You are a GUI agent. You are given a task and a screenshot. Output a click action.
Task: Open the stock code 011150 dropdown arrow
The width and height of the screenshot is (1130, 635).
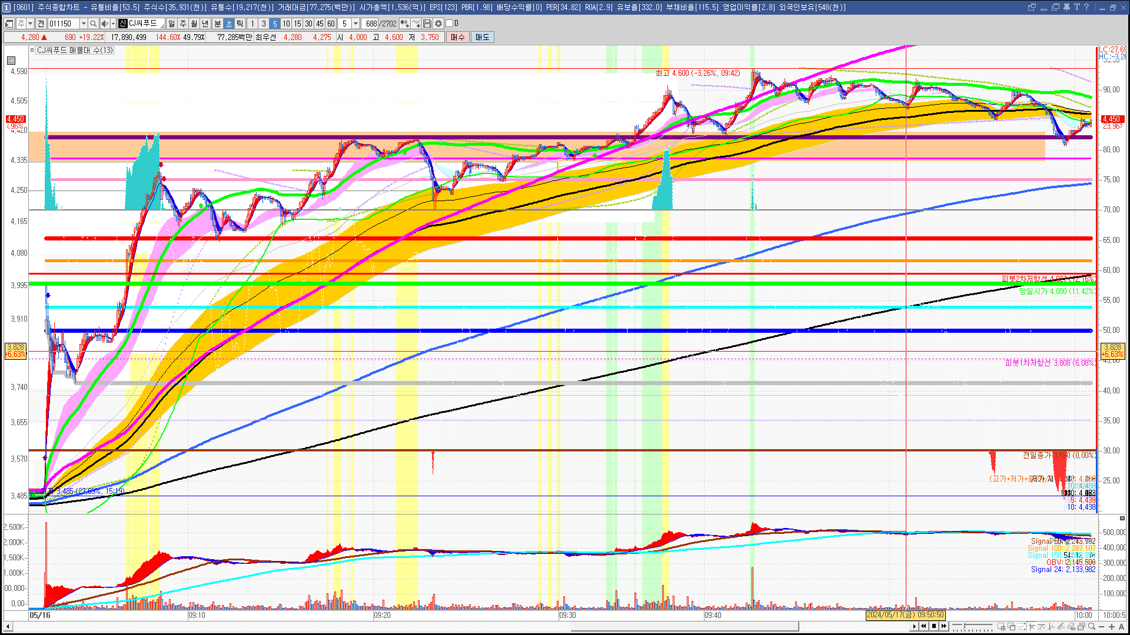(x=84, y=24)
